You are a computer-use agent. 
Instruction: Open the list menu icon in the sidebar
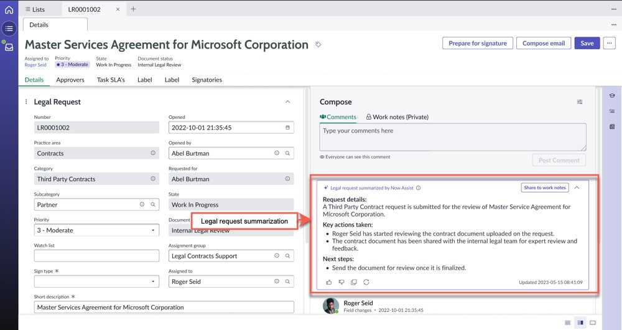pyautogui.click(x=9, y=29)
